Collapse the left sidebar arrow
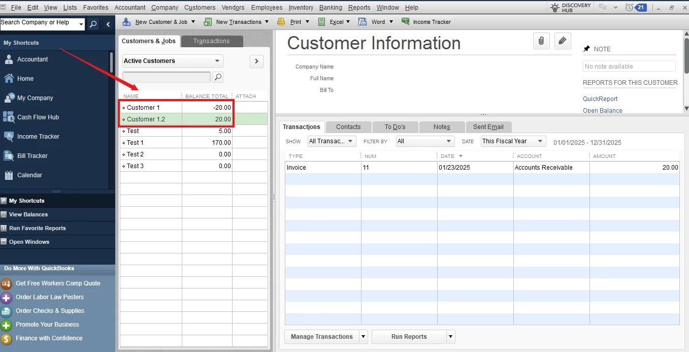Screen dimensions: 689x352 108,24
